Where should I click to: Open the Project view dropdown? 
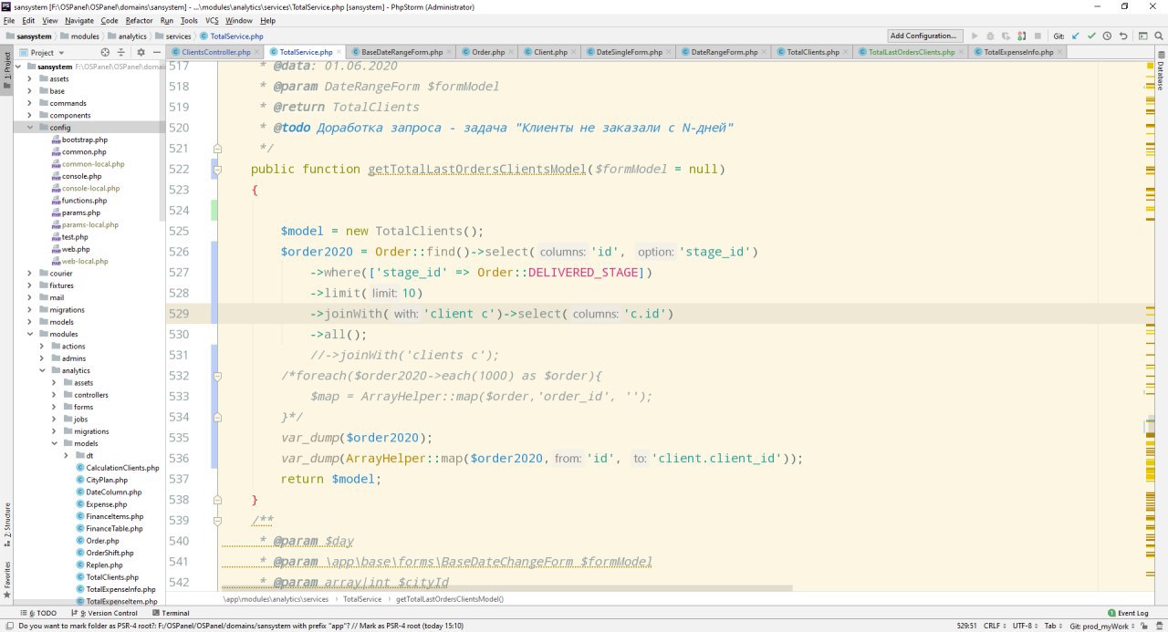coord(42,52)
